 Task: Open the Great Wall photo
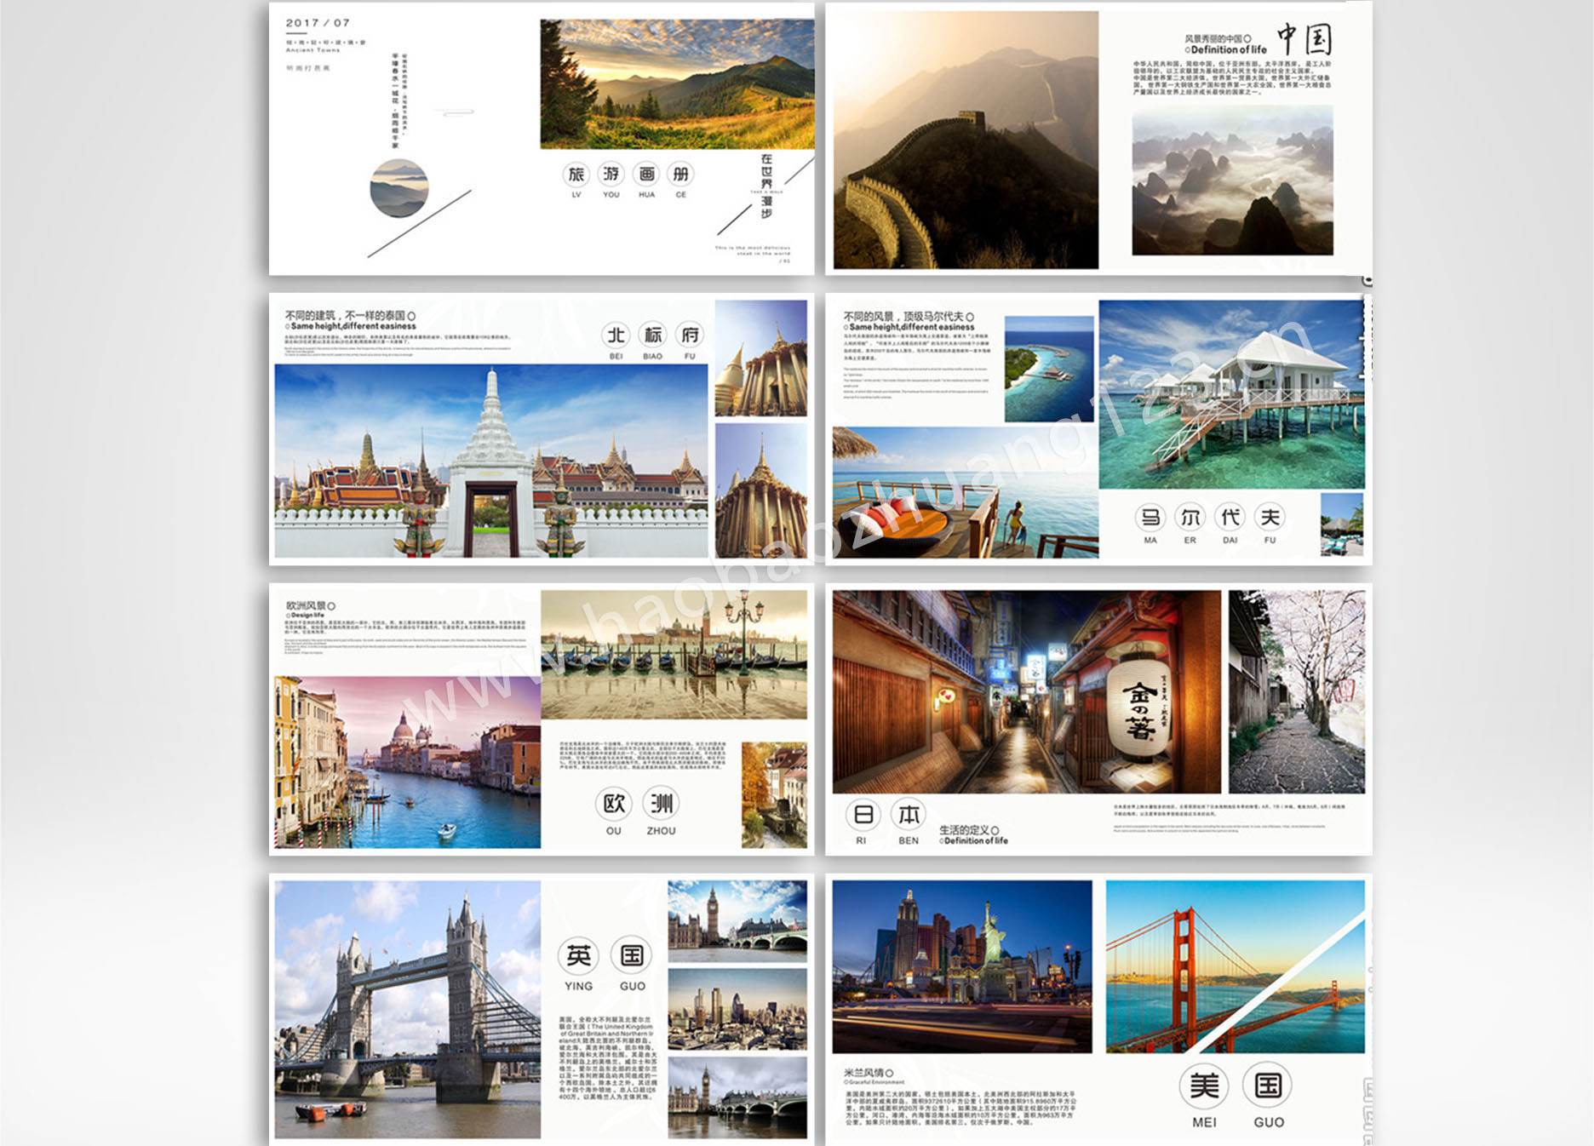point(965,140)
